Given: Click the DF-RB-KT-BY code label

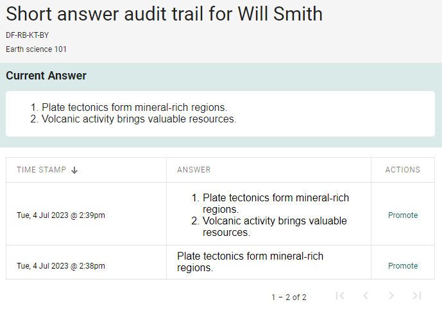Looking at the screenshot, I should [28, 35].
